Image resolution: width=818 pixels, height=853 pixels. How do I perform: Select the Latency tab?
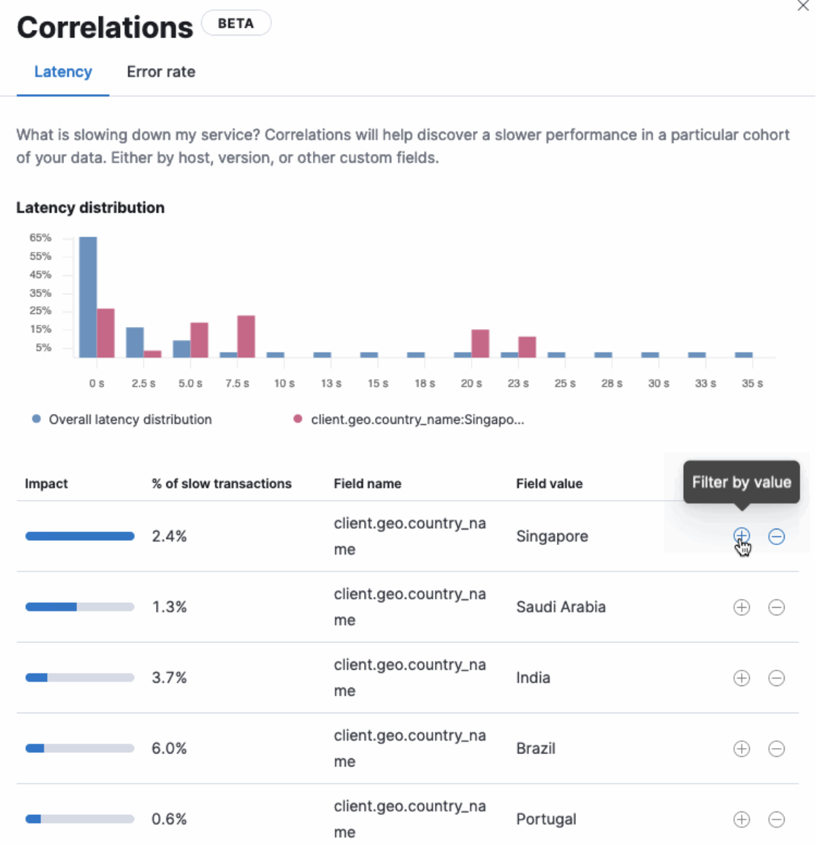click(x=63, y=72)
